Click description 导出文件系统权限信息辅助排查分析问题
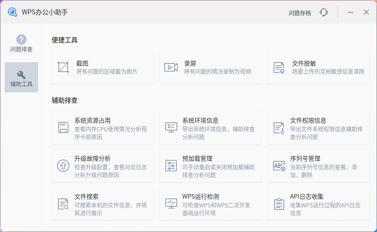Screen dimensions: 377x232 tap(326, 133)
